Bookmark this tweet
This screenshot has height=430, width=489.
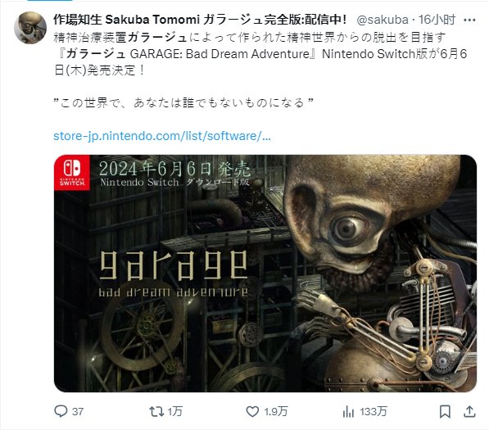[x=445, y=412]
